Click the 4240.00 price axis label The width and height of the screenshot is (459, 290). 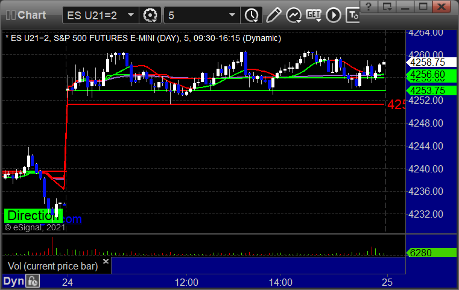pyautogui.click(x=426, y=169)
